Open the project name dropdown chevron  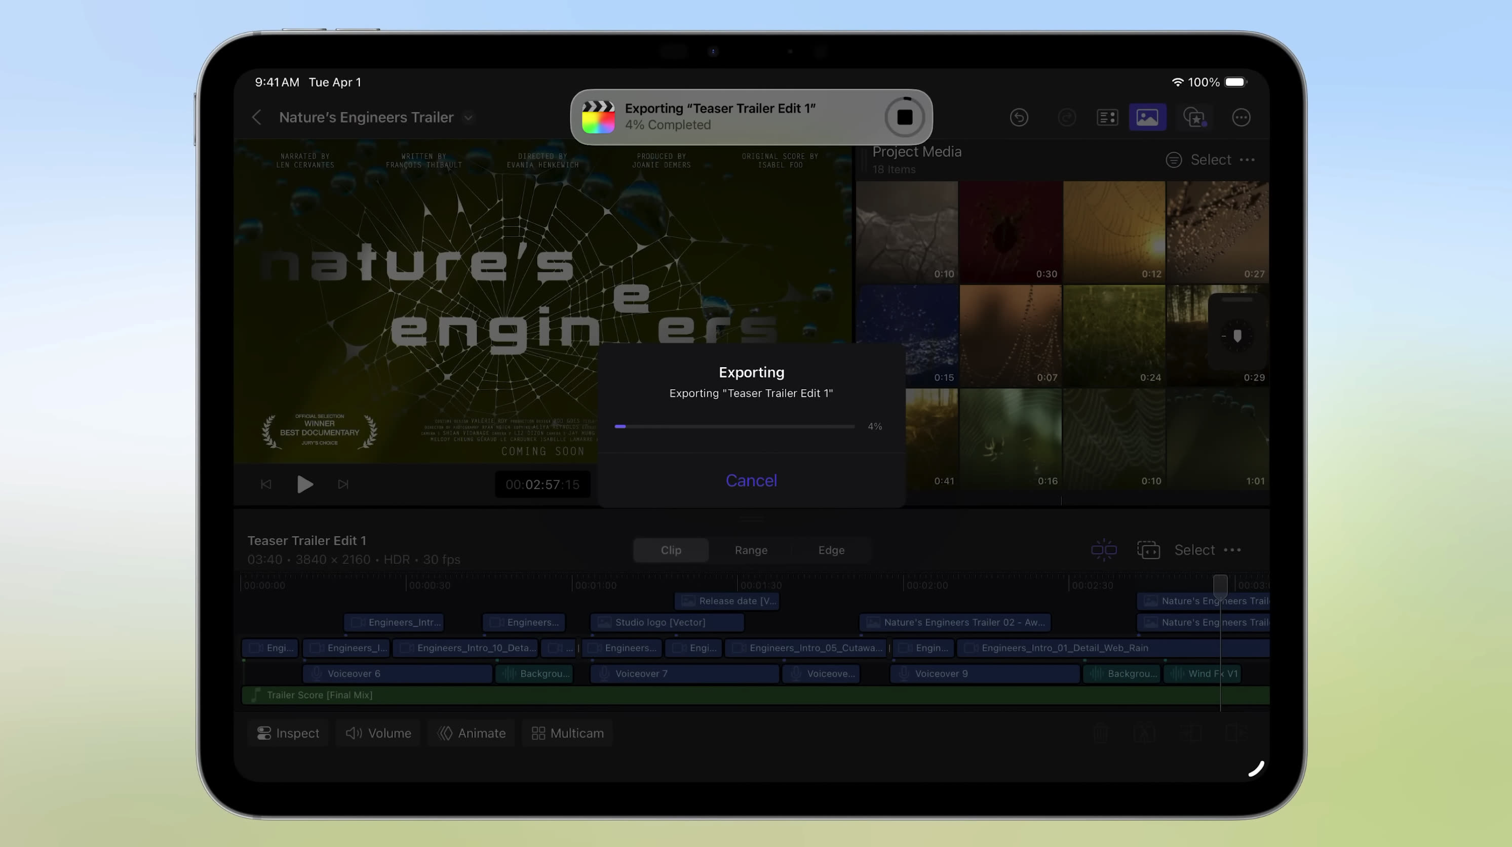coord(468,117)
